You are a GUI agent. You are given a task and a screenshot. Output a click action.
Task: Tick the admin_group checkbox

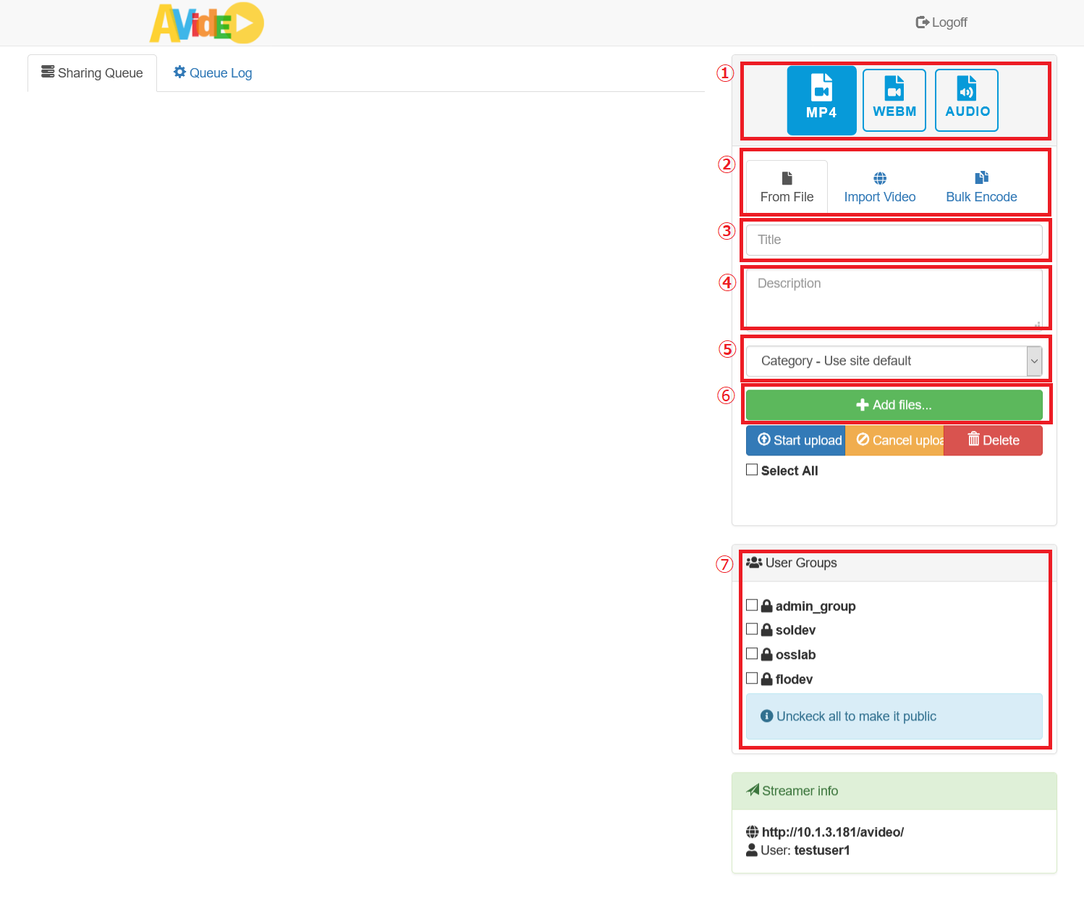coord(752,605)
